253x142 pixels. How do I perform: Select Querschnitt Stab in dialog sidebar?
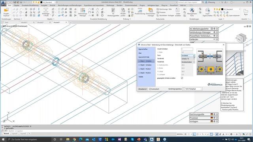[144, 57]
